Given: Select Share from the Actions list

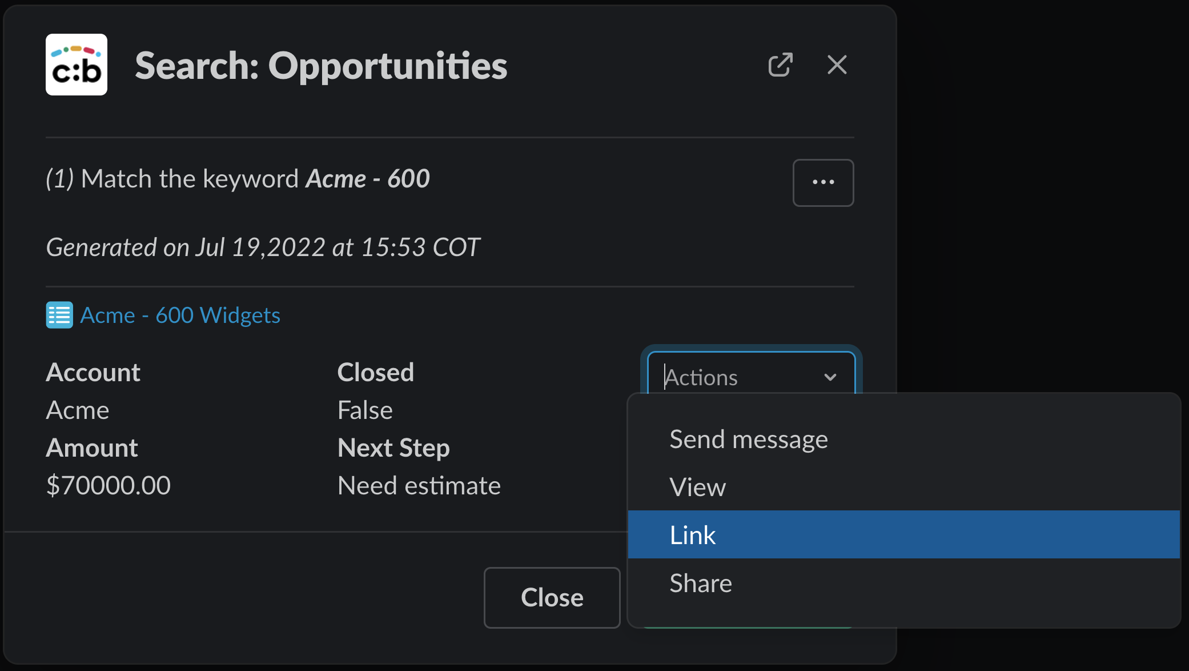Looking at the screenshot, I should pyautogui.click(x=701, y=583).
